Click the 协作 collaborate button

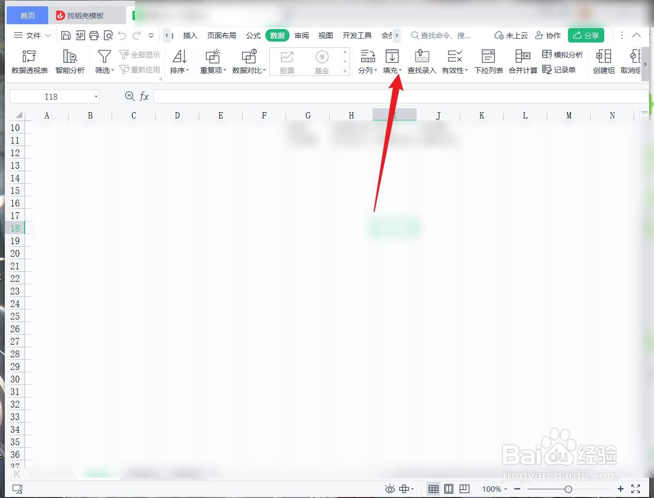pyautogui.click(x=548, y=35)
